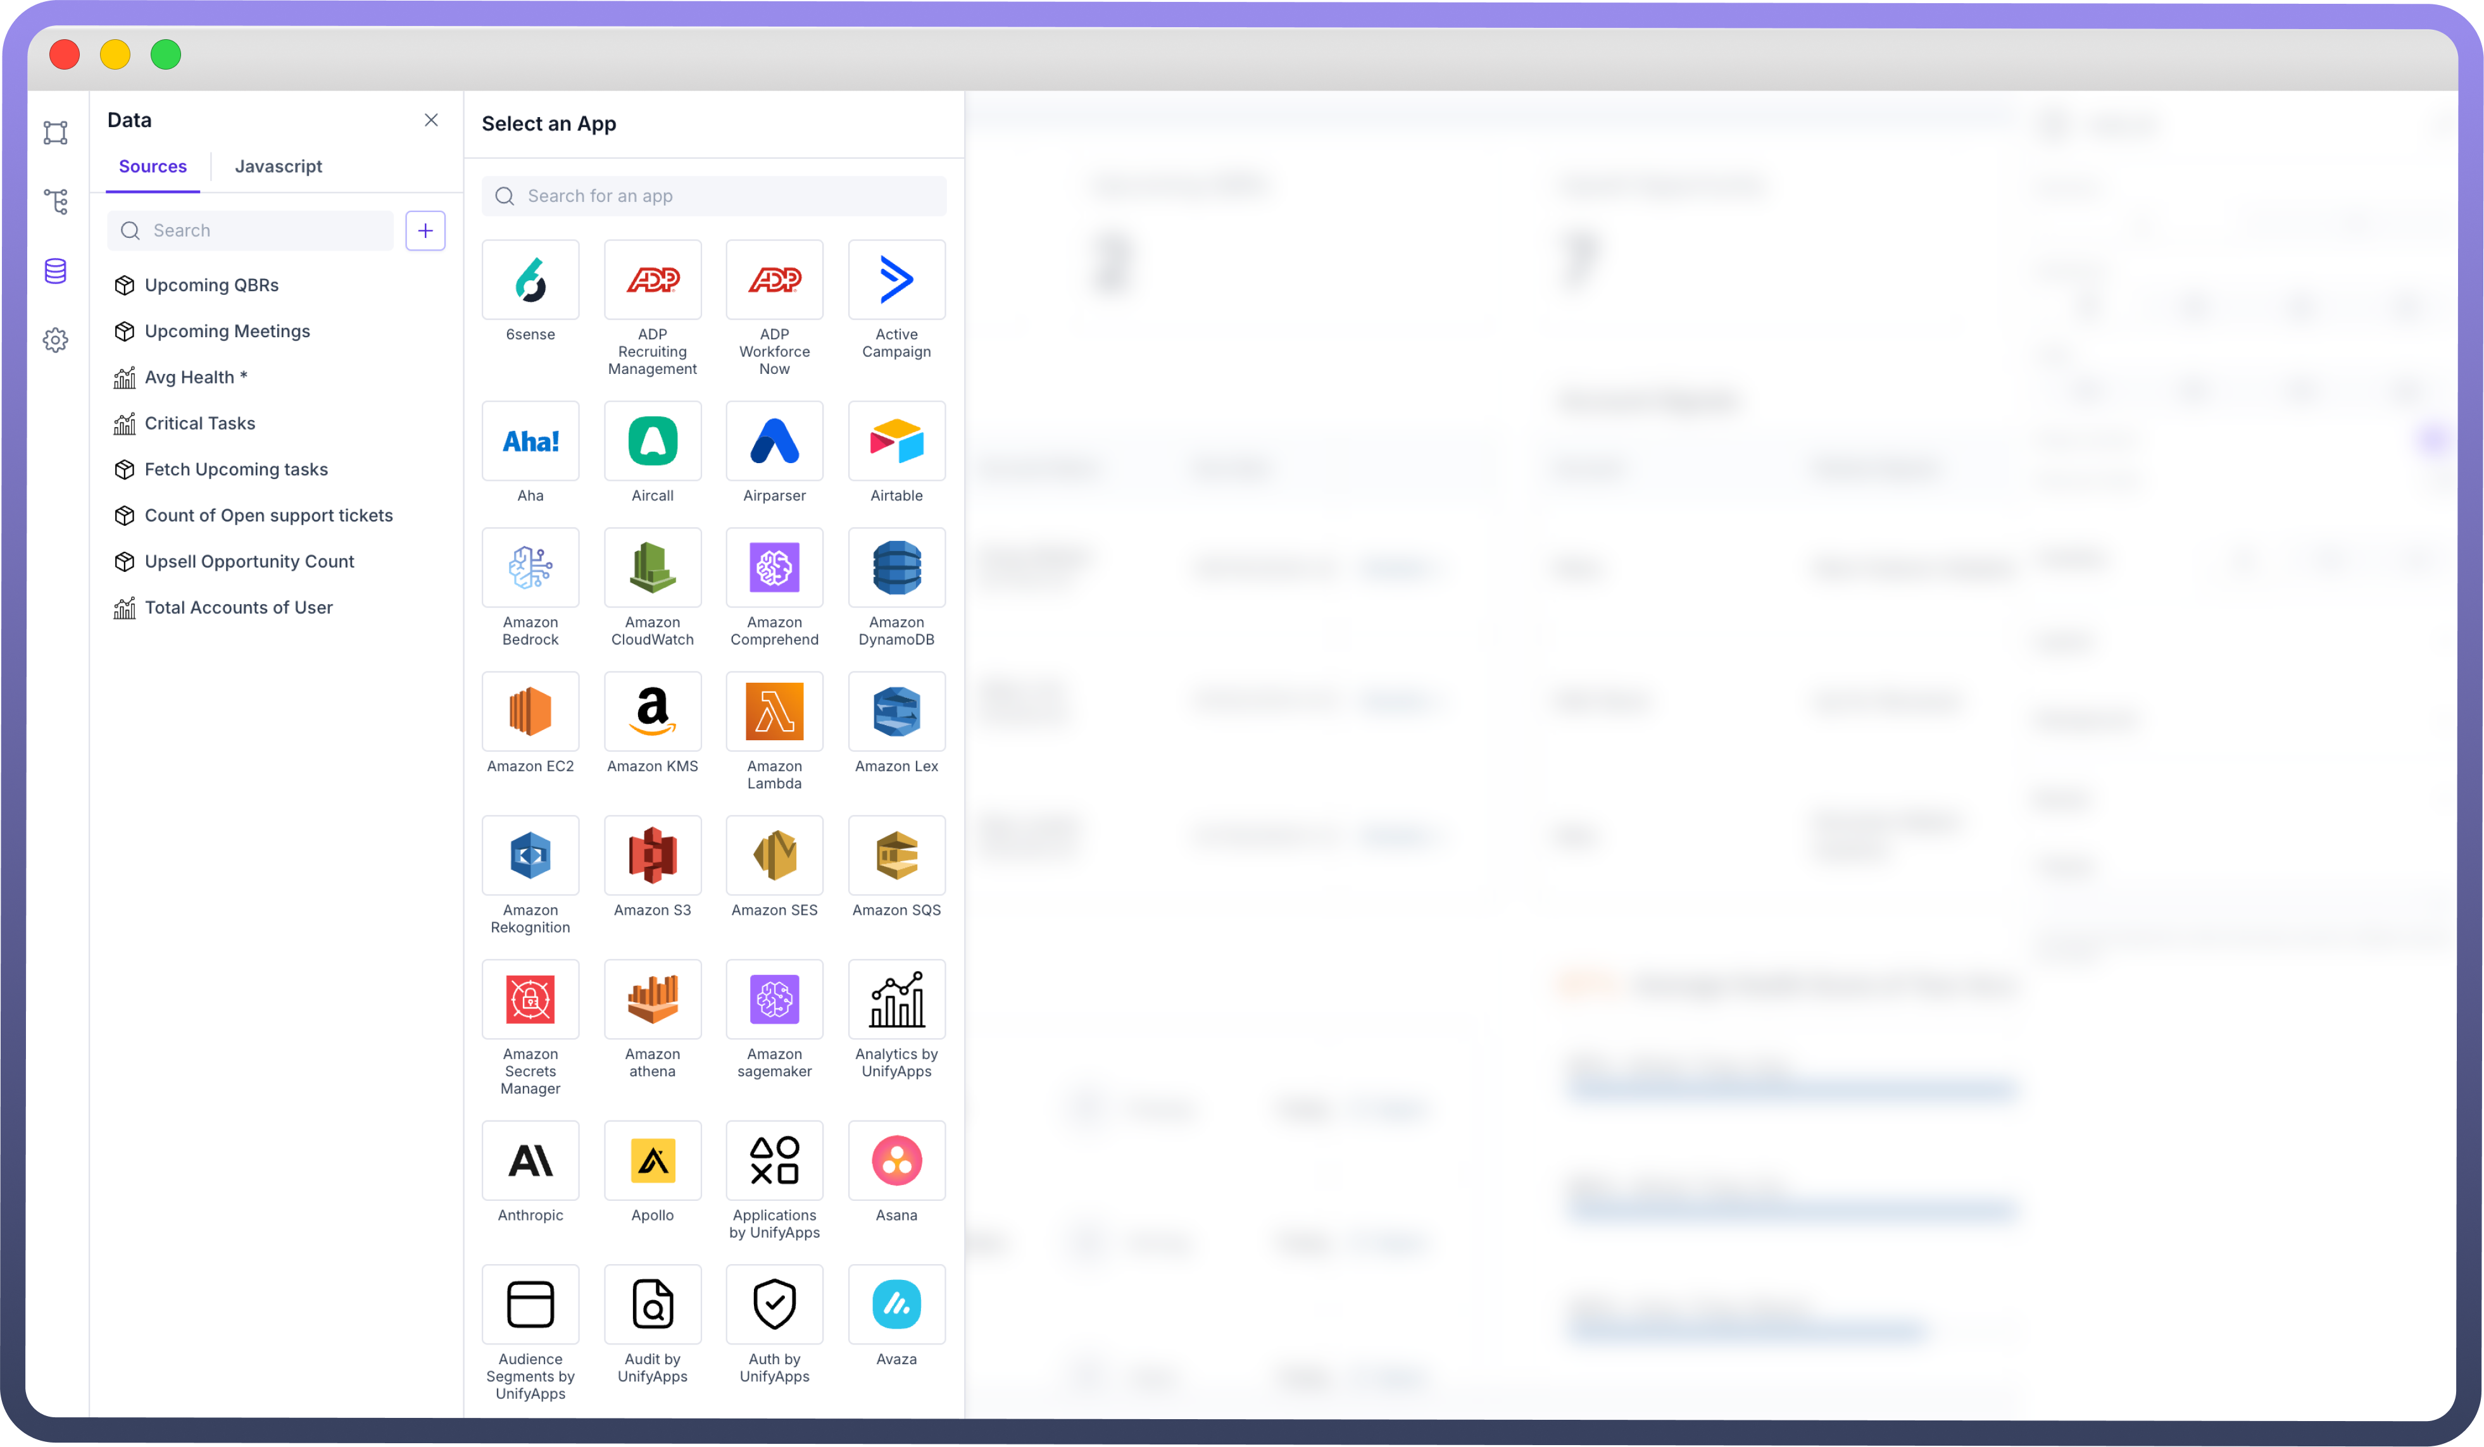Viewport: 2484px width, 1447px height.
Task: Open the Critical Tasks data source
Action: [x=199, y=423]
